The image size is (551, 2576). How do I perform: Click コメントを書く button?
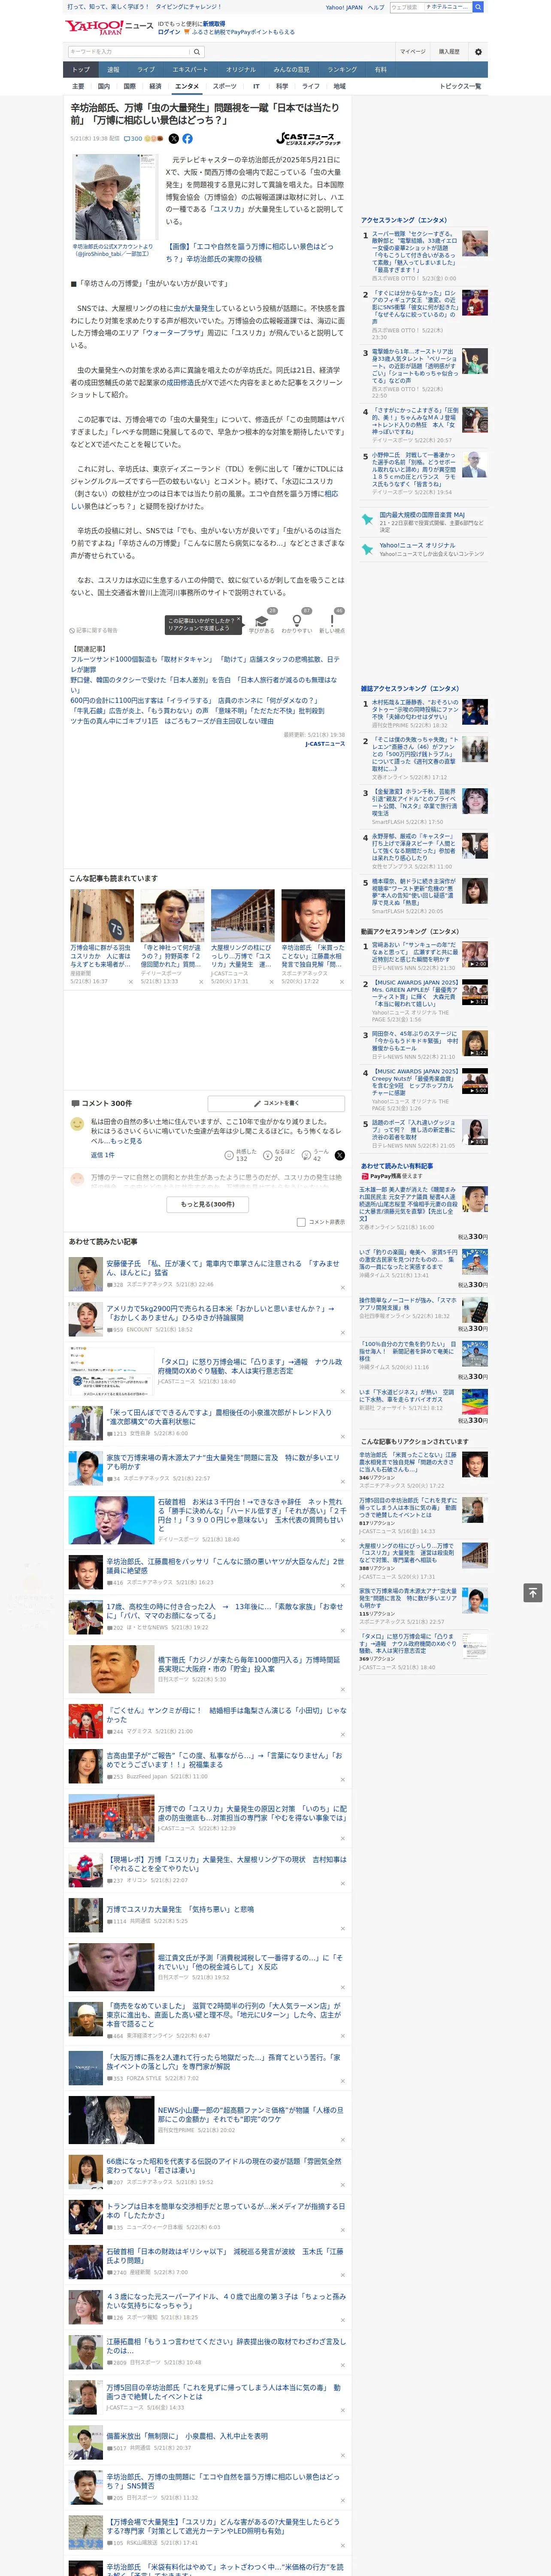276,1103
